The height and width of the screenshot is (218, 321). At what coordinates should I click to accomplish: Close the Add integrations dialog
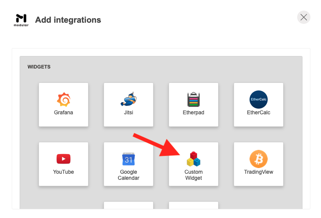[x=304, y=17]
